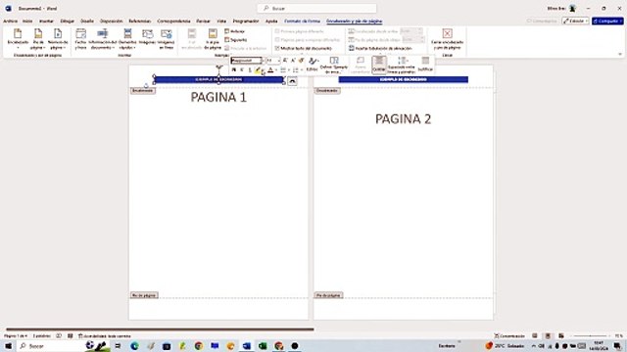Viewport: 627px width, 352px height.
Task: Switch to the Referencias tab
Action: 139,22
